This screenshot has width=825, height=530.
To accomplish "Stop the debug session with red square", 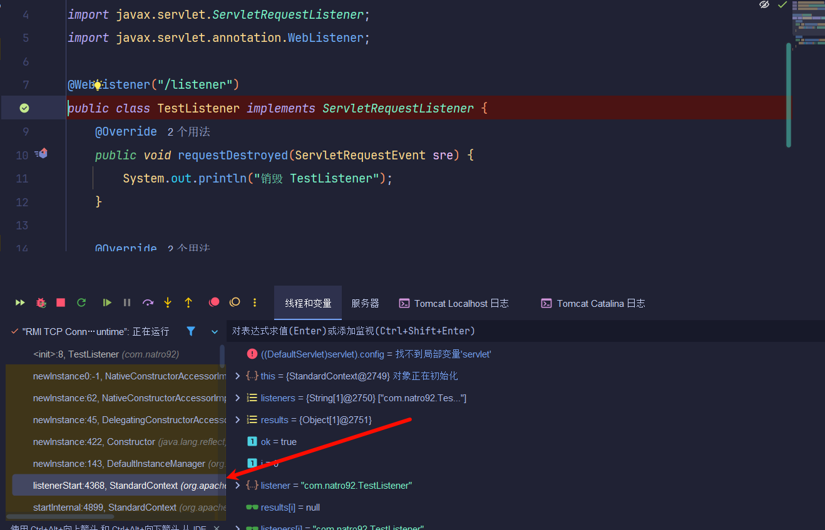I will tap(61, 302).
